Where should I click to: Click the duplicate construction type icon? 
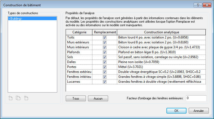pos(18,98)
